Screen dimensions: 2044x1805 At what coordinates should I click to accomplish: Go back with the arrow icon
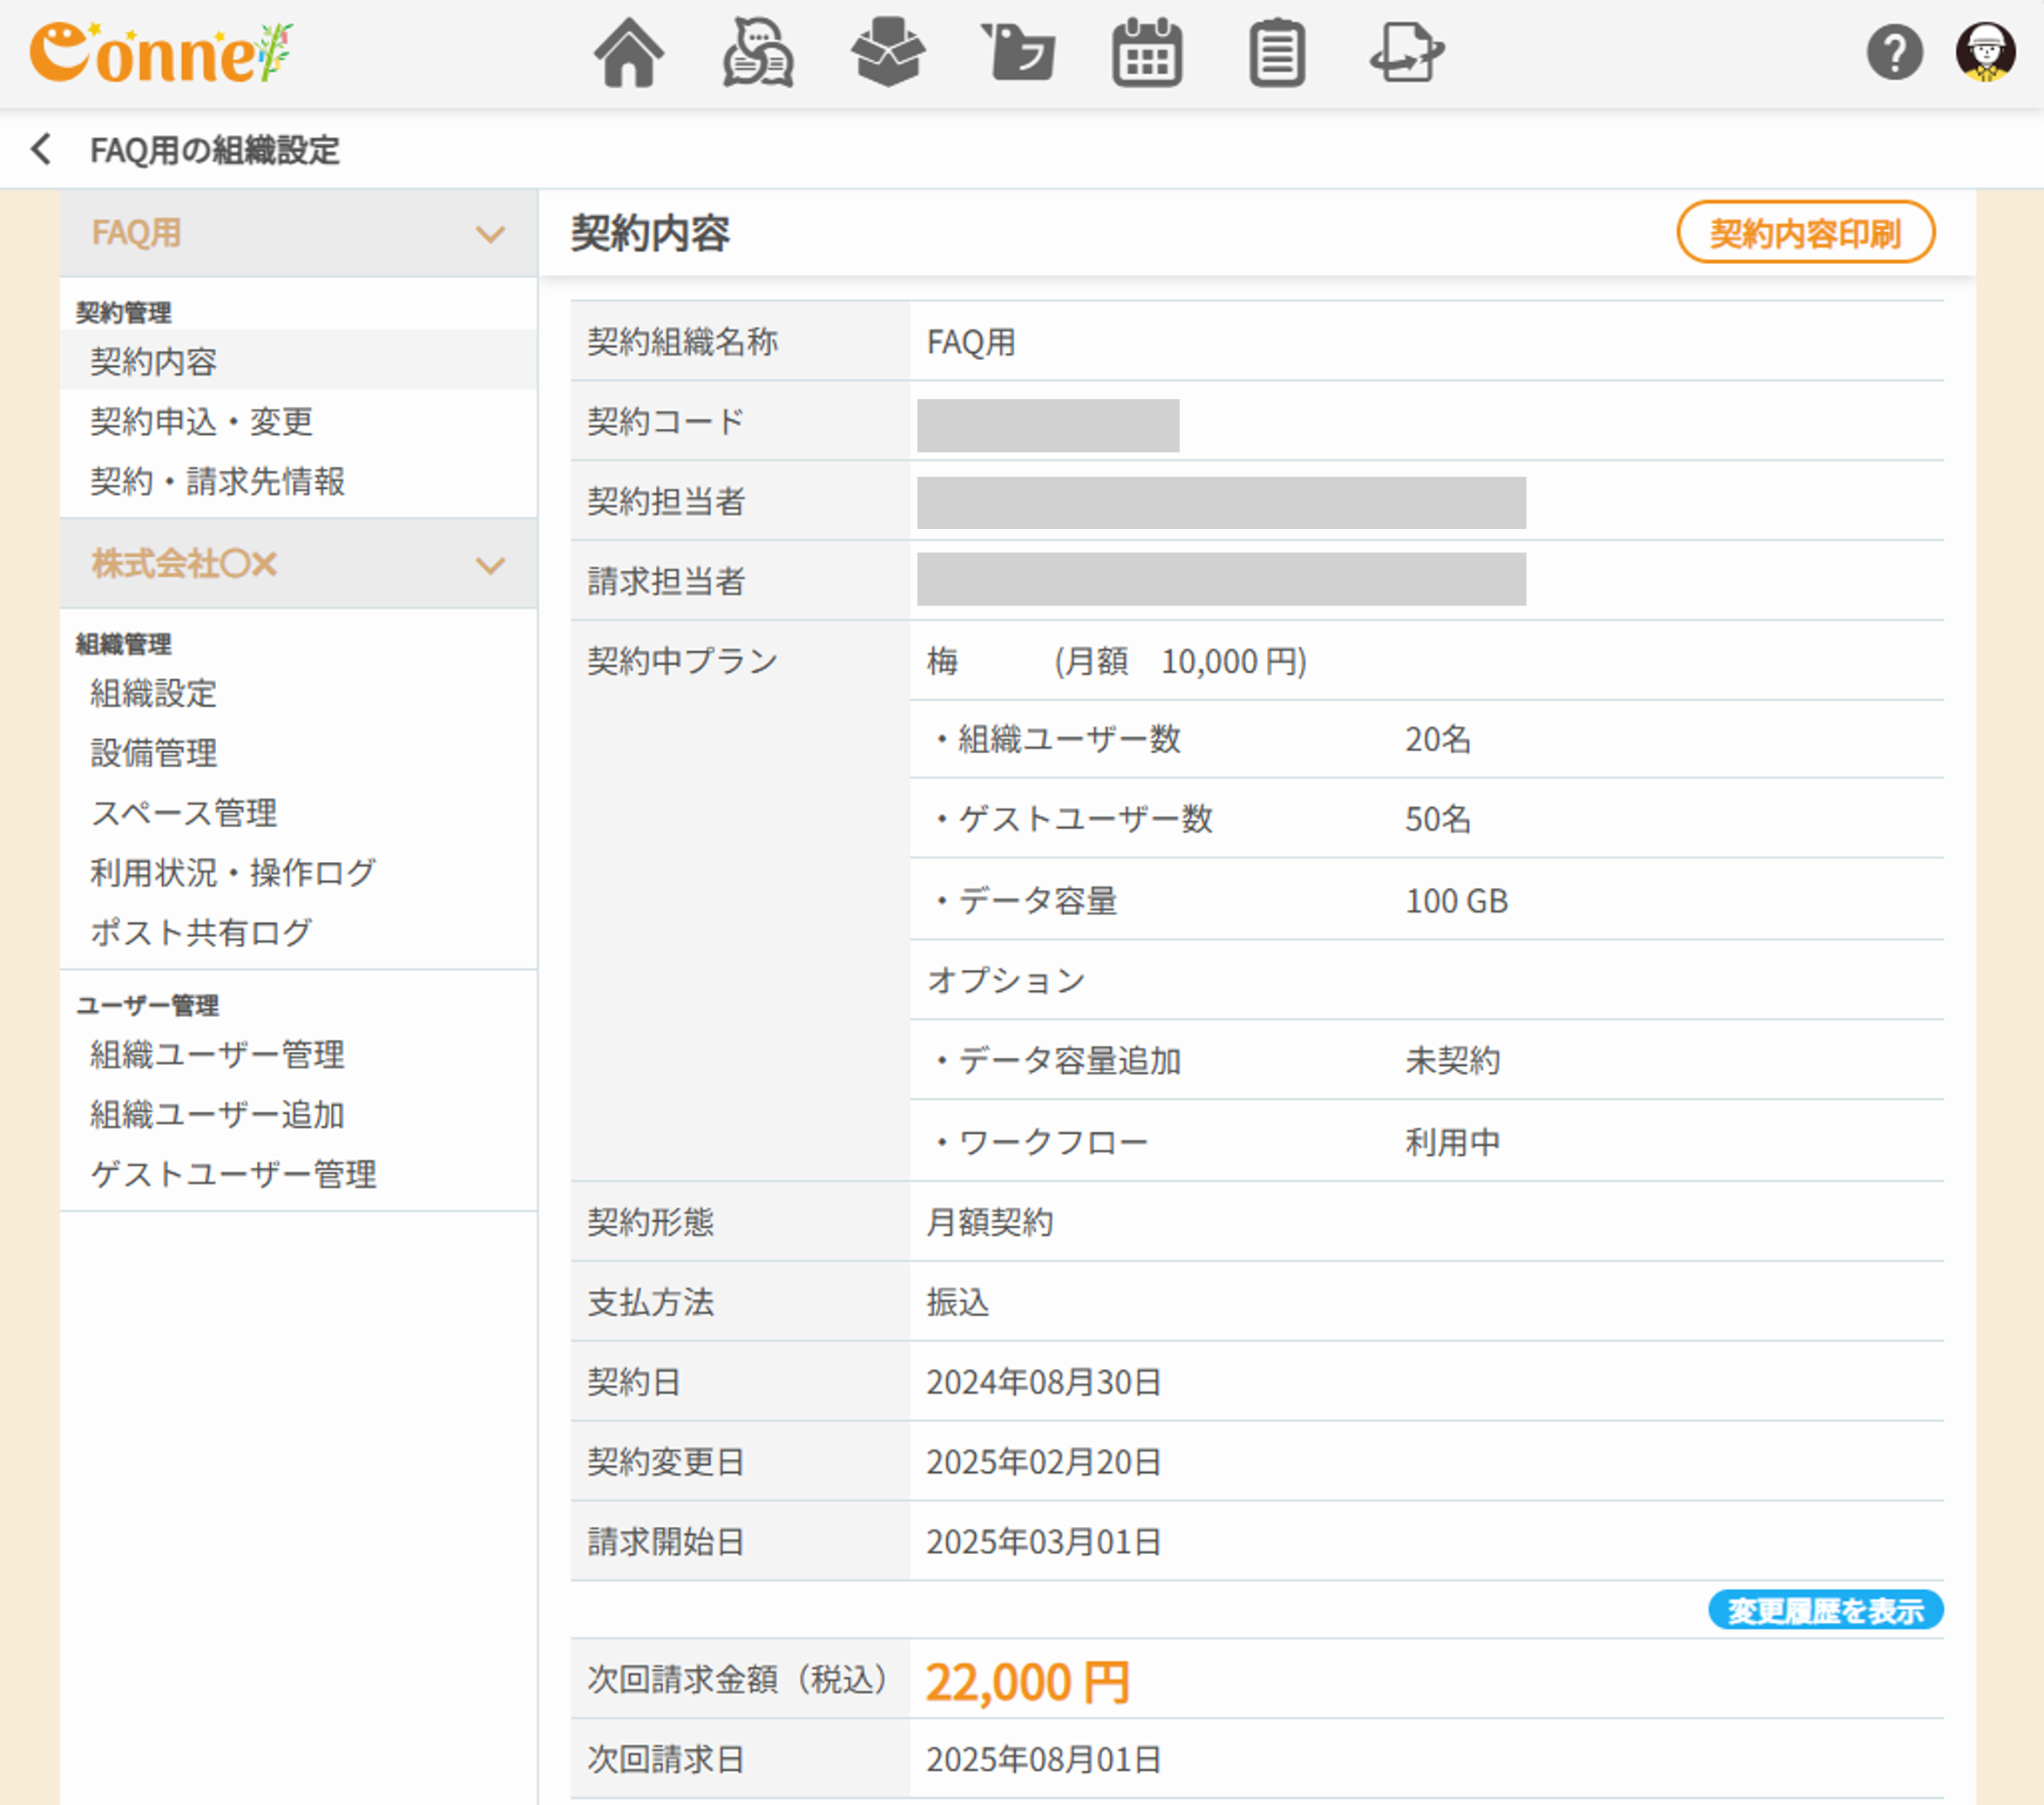(x=41, y=149)
